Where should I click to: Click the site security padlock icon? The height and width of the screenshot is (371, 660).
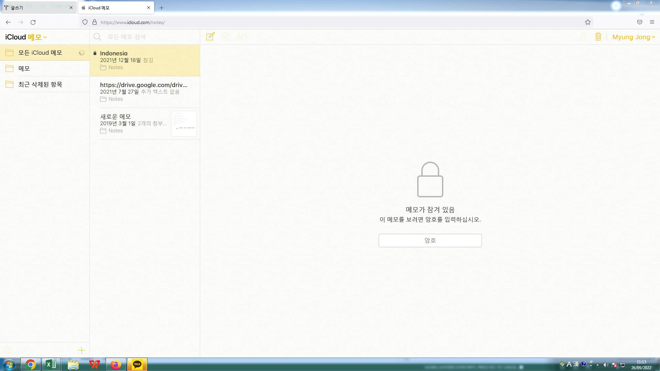tap(95, 22)
